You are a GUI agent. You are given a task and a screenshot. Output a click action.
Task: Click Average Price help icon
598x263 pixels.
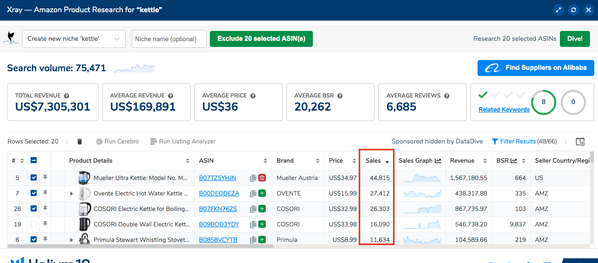pos(253,96)
